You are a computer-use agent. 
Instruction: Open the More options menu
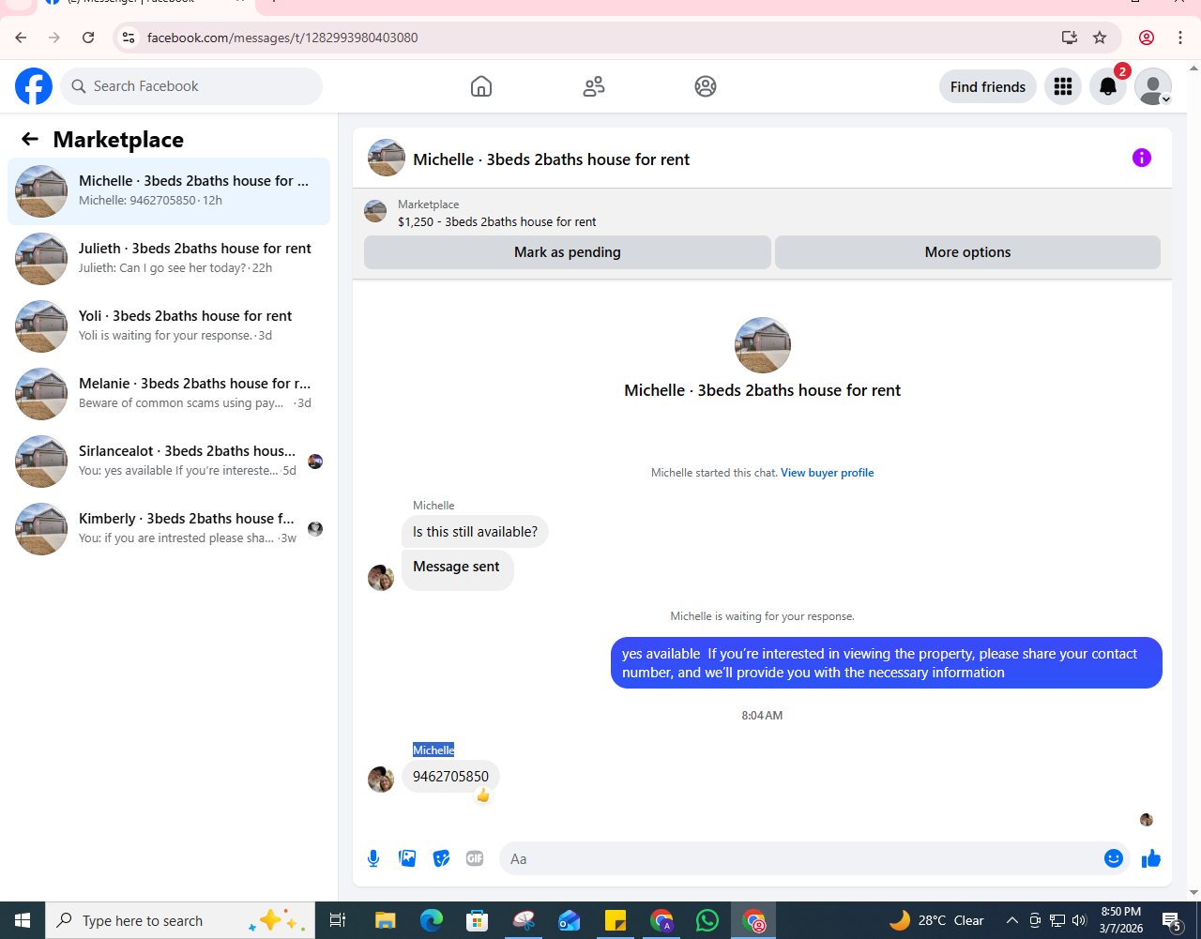point(967,252)
